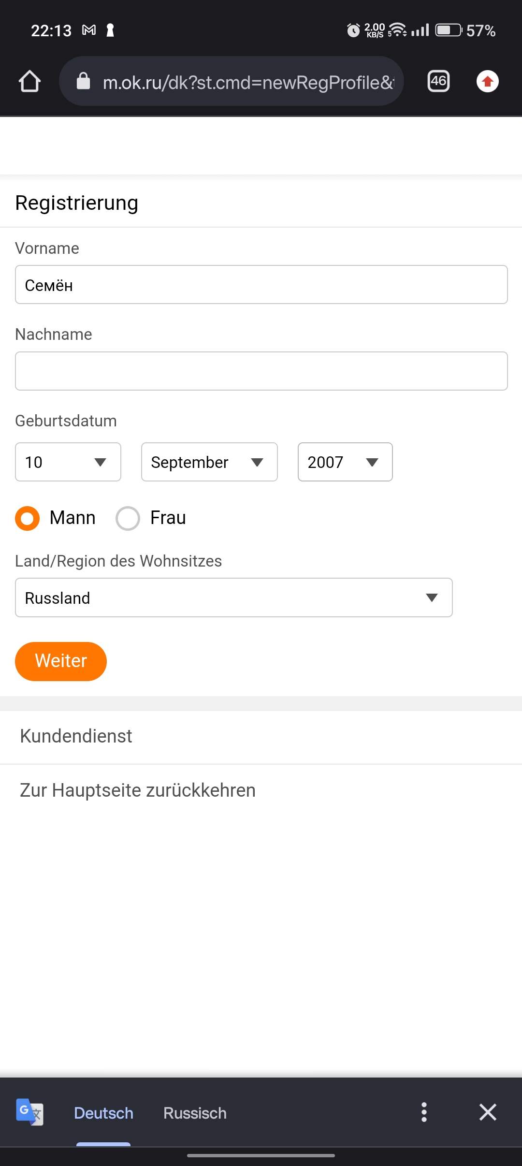This screenshot has height=1166, width=522.
Task: Open the Kundendienst link
Action: (76, 736)
